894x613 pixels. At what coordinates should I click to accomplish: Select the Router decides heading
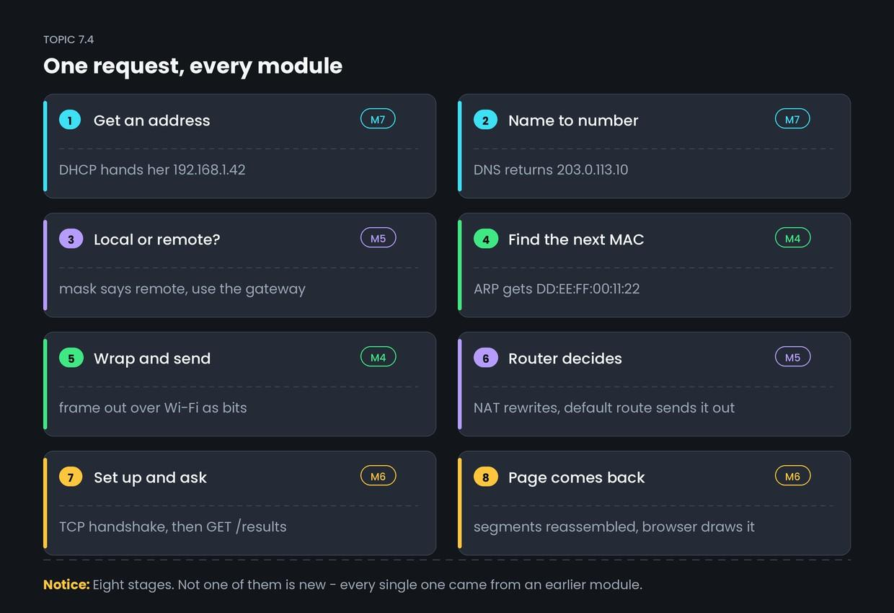tap(565, 358)
